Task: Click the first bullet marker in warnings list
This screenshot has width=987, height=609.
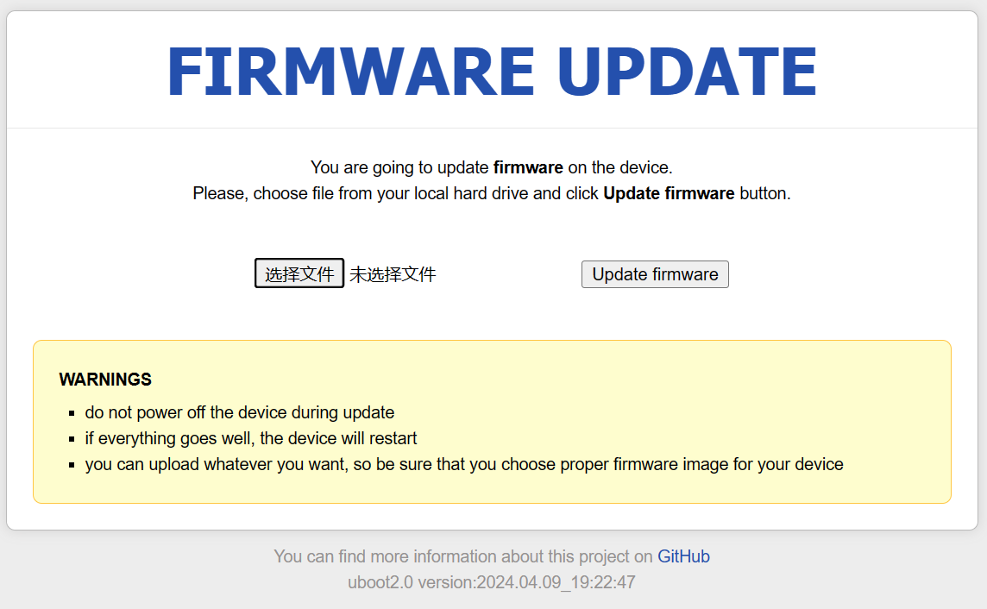Action: 72,413
